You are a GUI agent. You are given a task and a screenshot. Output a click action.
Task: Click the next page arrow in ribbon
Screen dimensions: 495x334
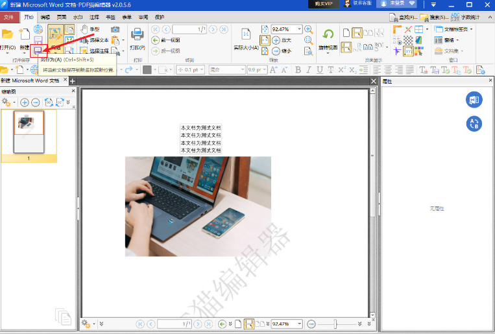tap(213, 29)
